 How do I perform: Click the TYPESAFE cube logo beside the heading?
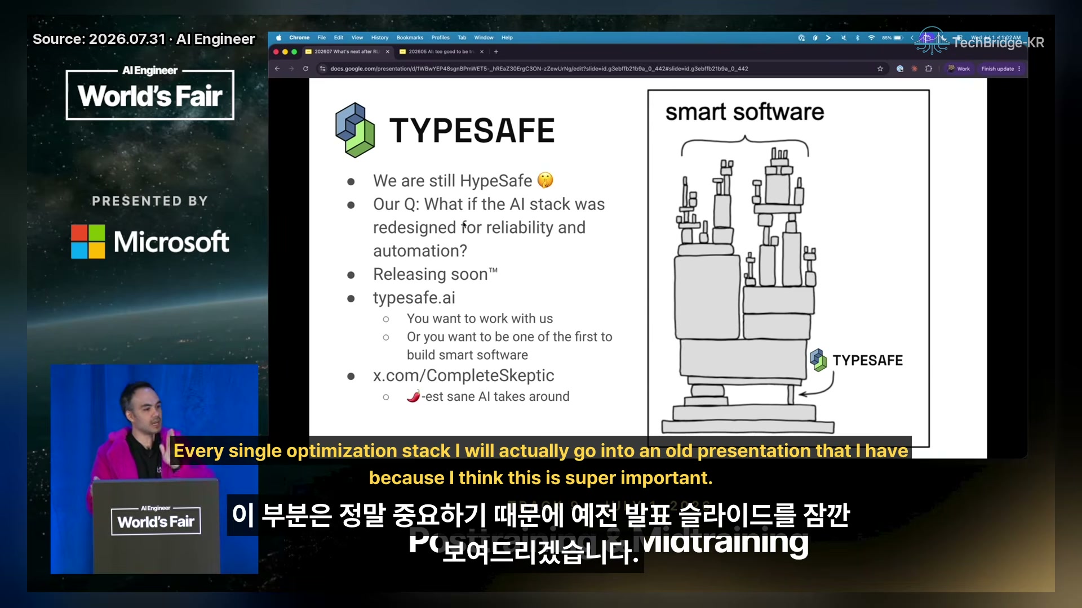coord(355,129)
